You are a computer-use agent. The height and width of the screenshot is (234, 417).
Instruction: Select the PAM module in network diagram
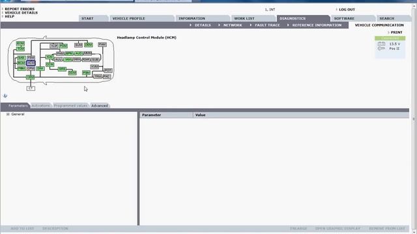coord(102,44)
